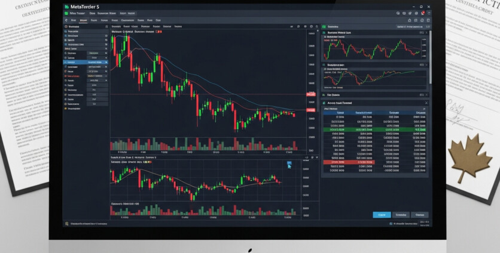Click the round icon in the left panel header
The image size is (500, 253).
pos(66,27)
